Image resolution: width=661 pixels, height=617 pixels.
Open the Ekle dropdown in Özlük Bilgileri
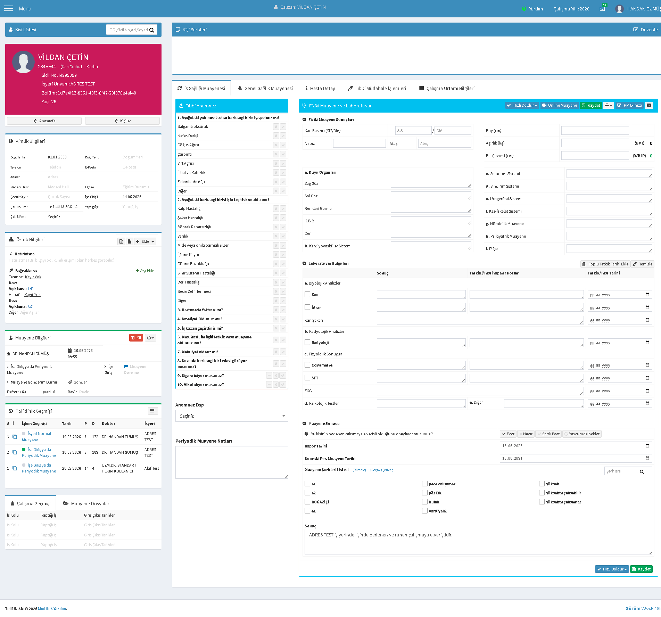(x=145, y=241)
